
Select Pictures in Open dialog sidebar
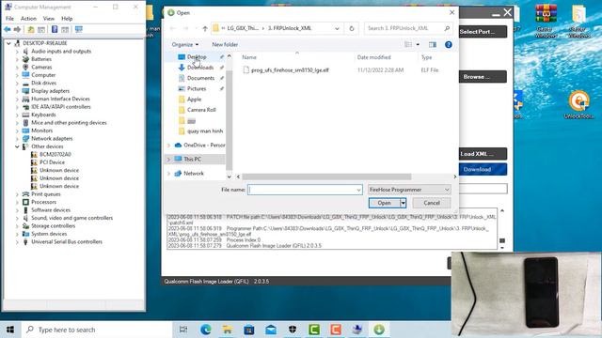197,89
